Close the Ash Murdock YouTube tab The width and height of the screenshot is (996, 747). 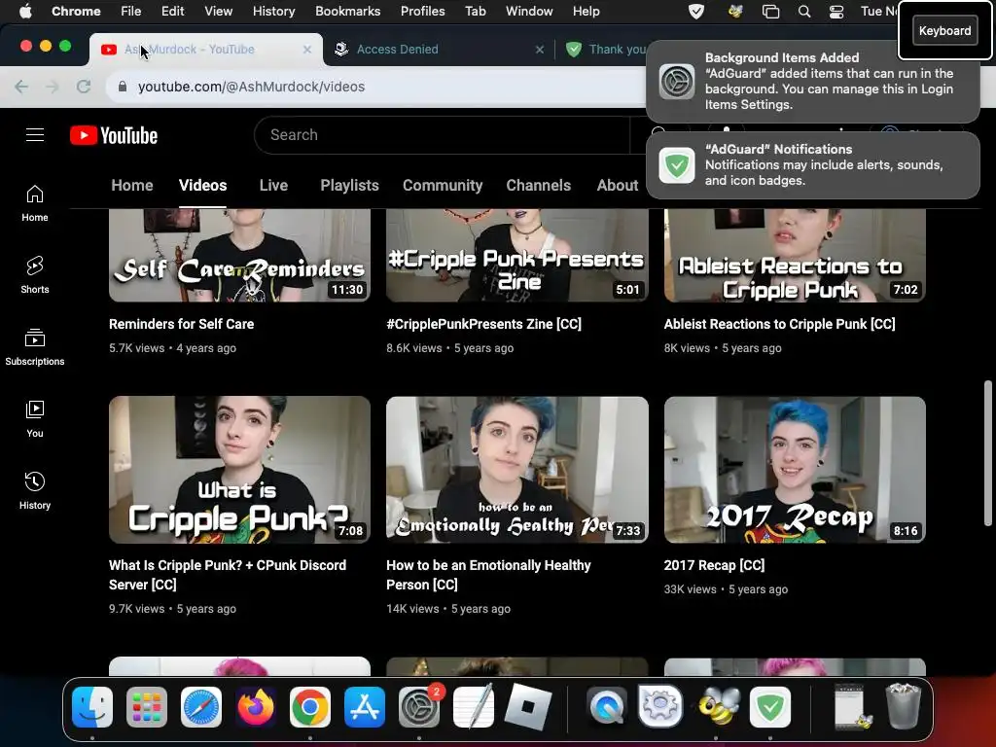(306, 50)
